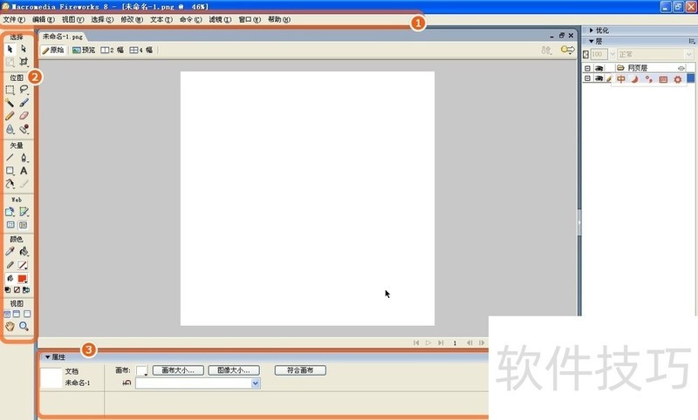Select the Text tool

(x=24, y=171)
